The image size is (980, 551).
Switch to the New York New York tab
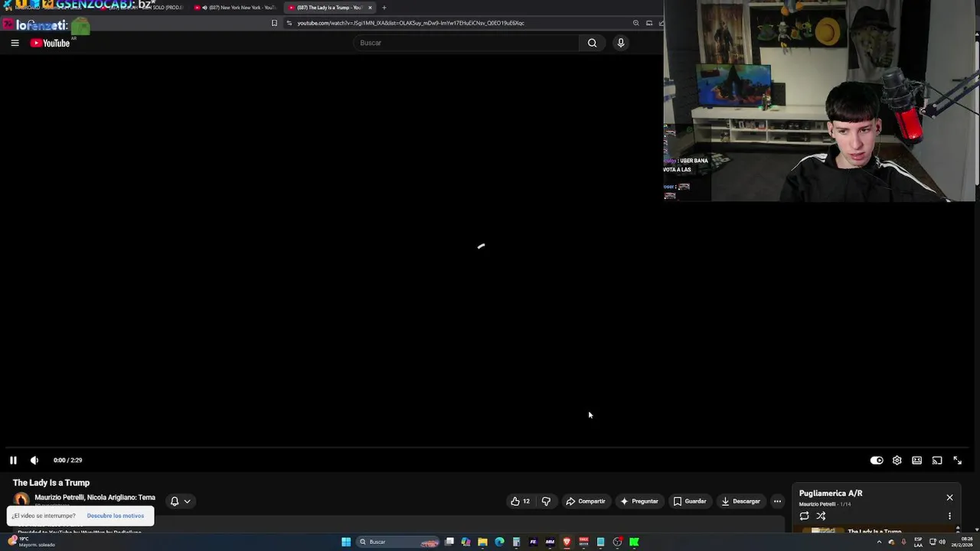point(235,8)
